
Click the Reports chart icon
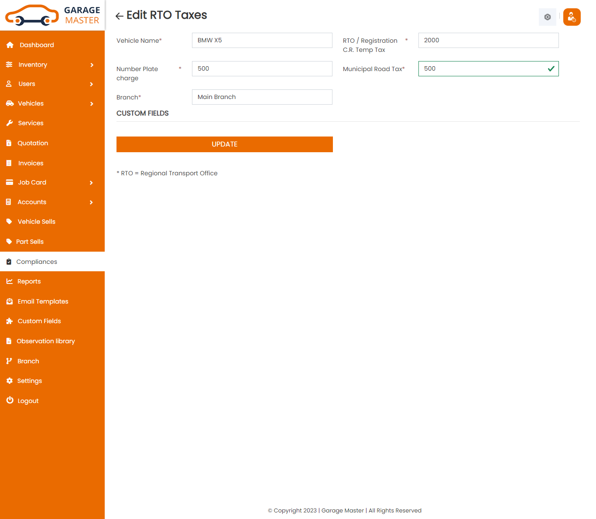pos(9,281)
